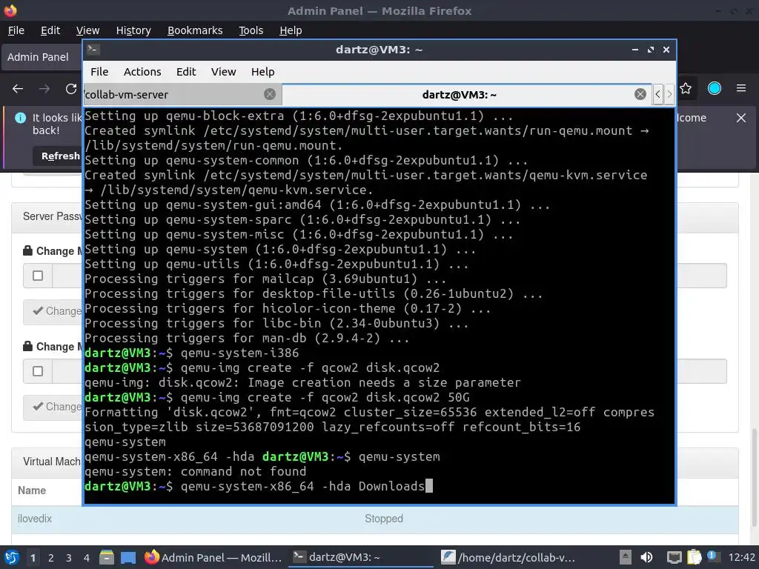This screenshot has width=759, height=569.
Task: Click the blue Firefox account circle icon
Action: pos(714,89)
